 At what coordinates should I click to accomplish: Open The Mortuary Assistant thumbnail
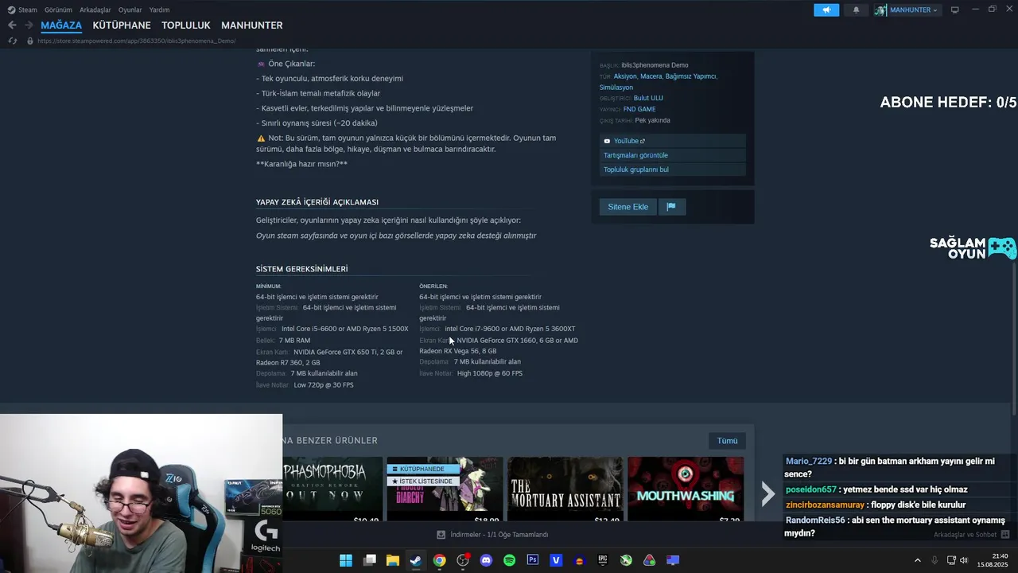pyautogui.click(x=565, y=489)
